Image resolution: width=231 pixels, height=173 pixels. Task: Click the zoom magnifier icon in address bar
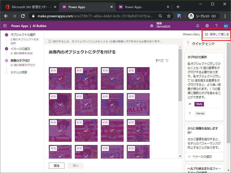click(160, 16)
